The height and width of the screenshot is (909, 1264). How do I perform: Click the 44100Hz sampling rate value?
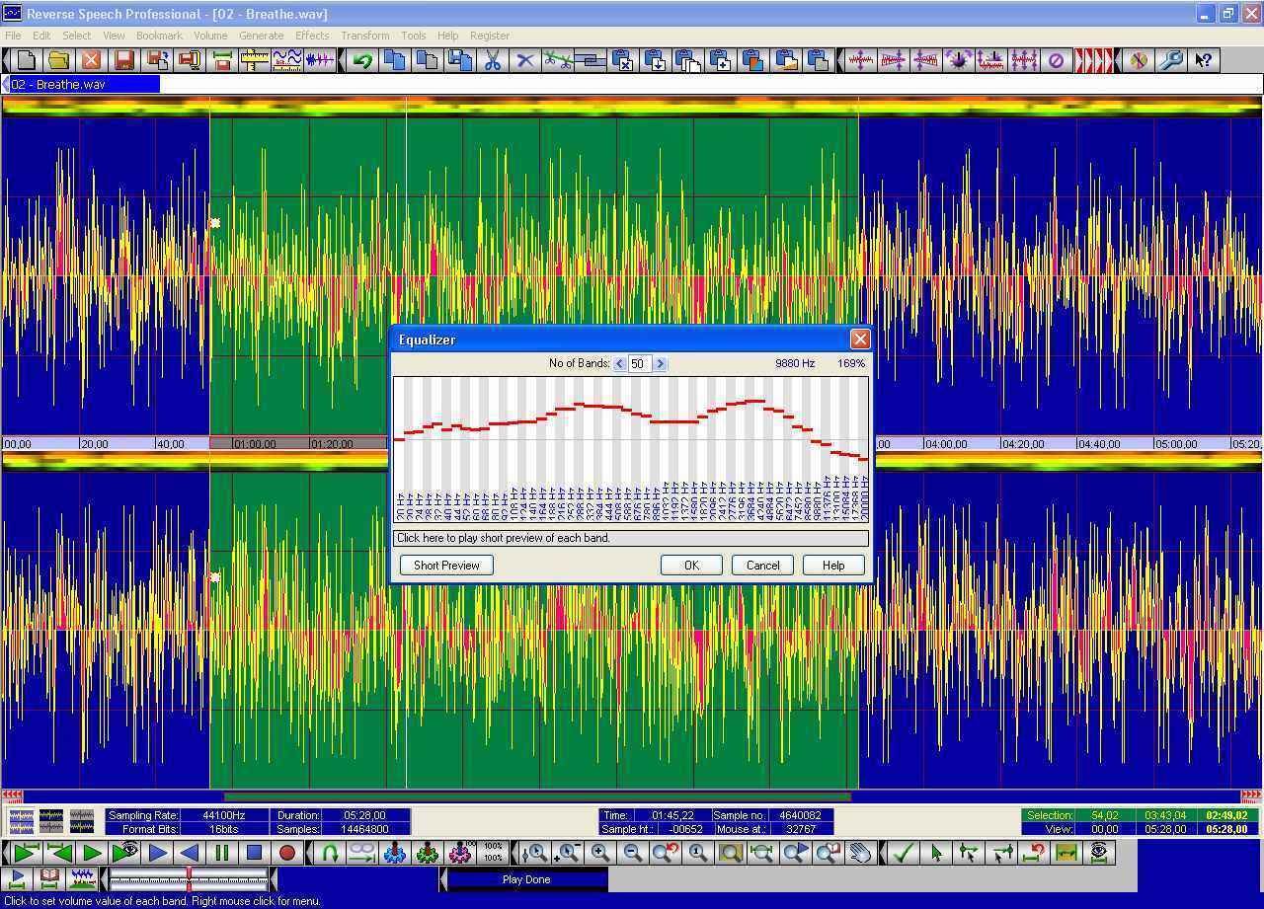click(x=225, y=815)
